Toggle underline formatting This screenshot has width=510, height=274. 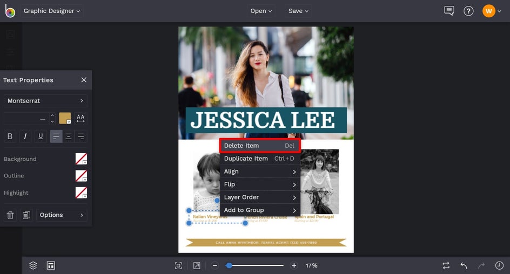point(41,136)
